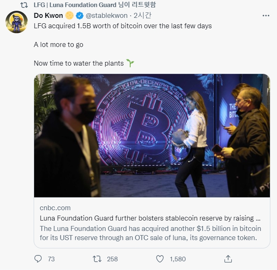Click the small retweeted indicator icon at top

24,5
